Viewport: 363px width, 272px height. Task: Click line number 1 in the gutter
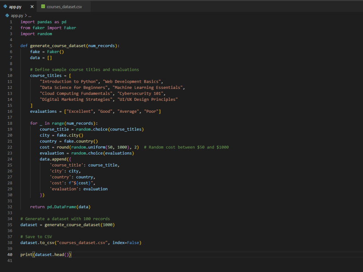click(x=11, y=22)
